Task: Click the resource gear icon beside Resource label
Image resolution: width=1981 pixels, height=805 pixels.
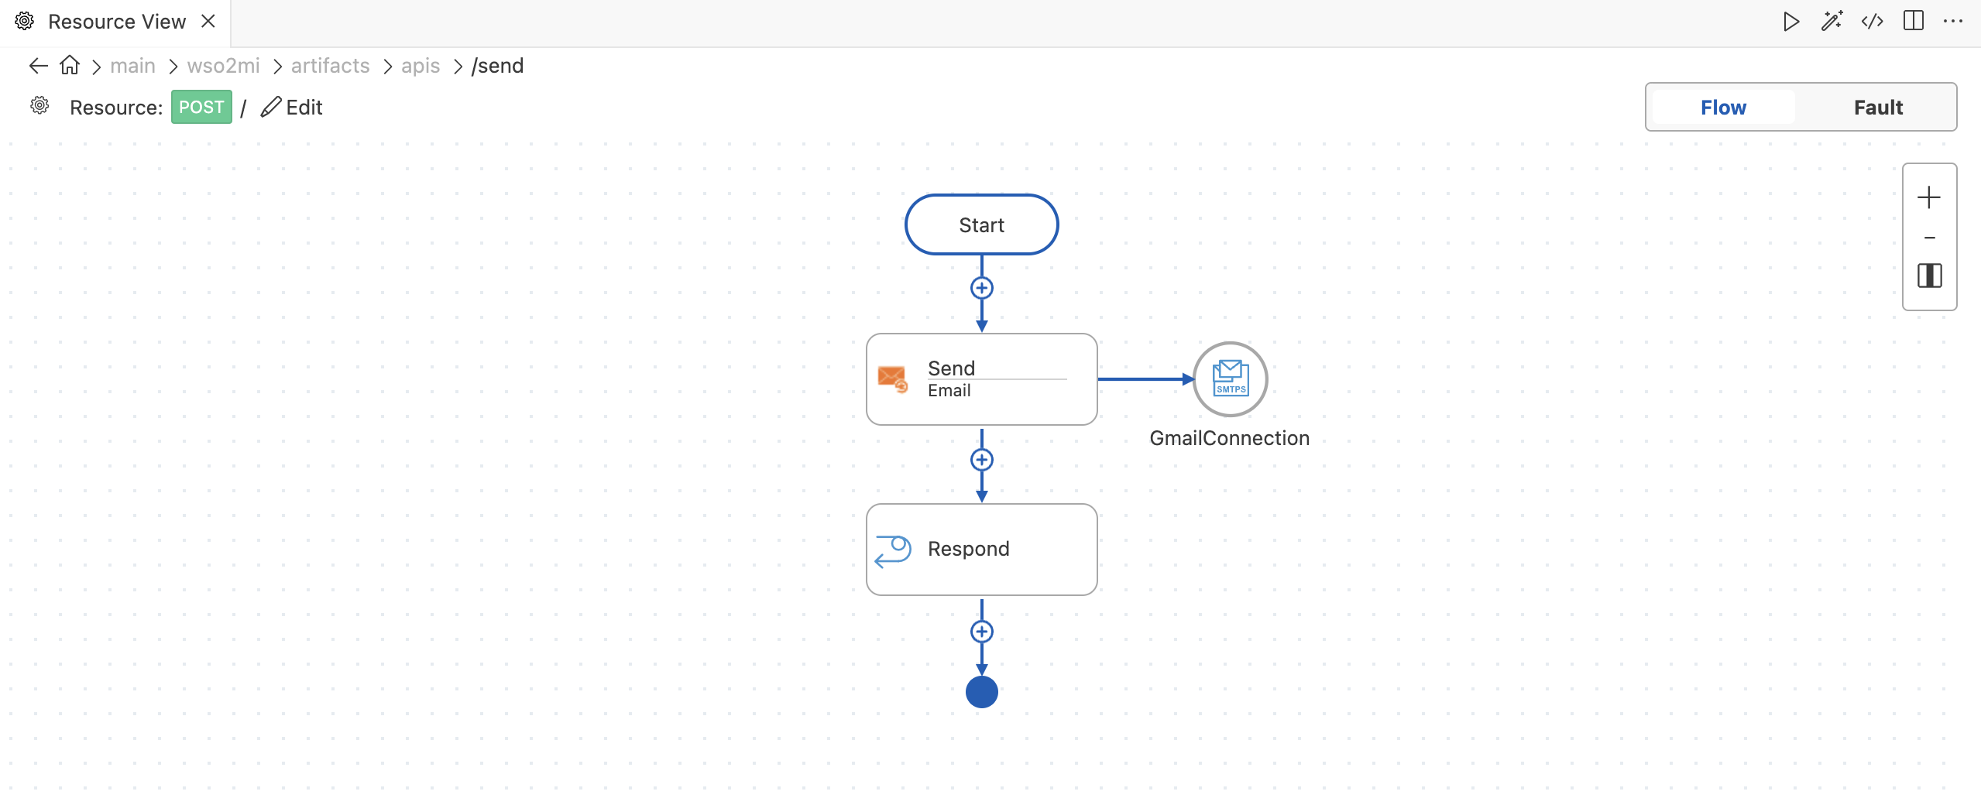Action: click(39, 106)
